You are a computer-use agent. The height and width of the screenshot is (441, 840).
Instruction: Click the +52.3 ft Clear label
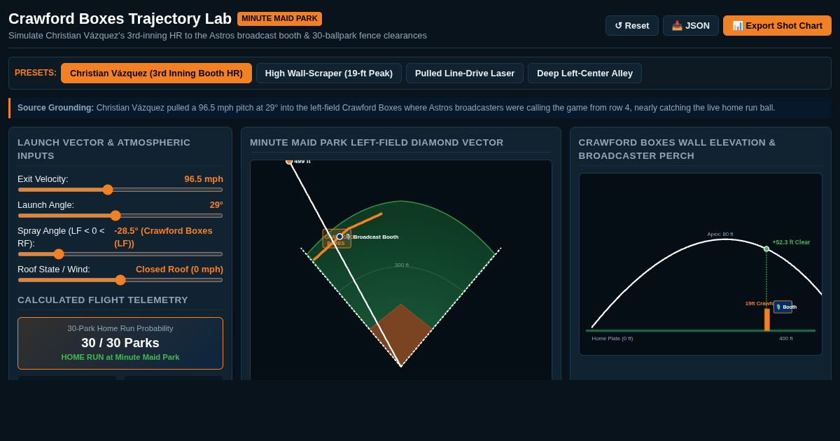tap(791, 242)
